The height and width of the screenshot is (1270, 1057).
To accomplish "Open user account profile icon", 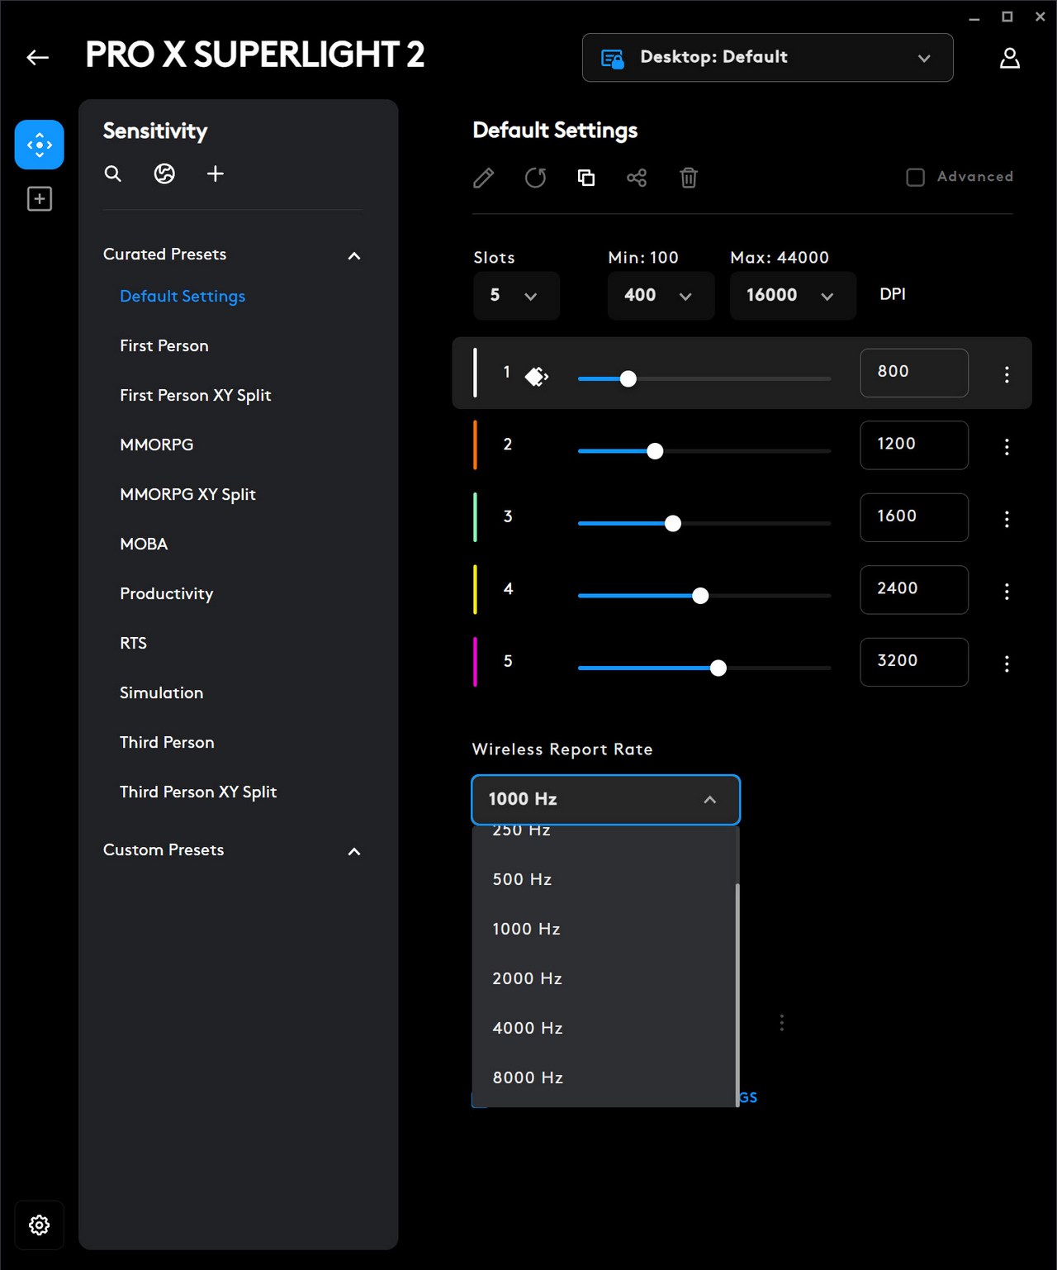I will pyautogui.click(x=1010, y=58).
